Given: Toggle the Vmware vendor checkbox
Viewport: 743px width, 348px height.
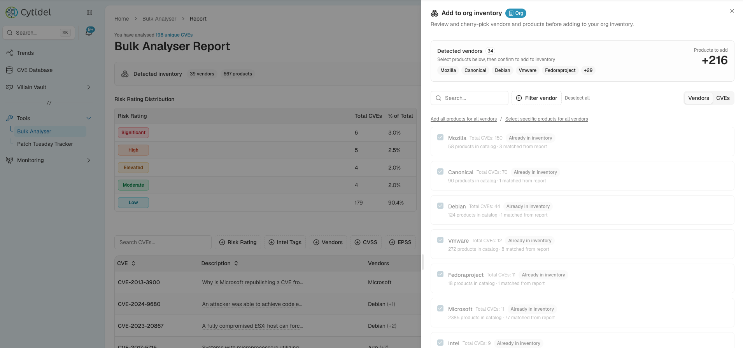Looking at the screenshot, I should click(x=440, y=240).
